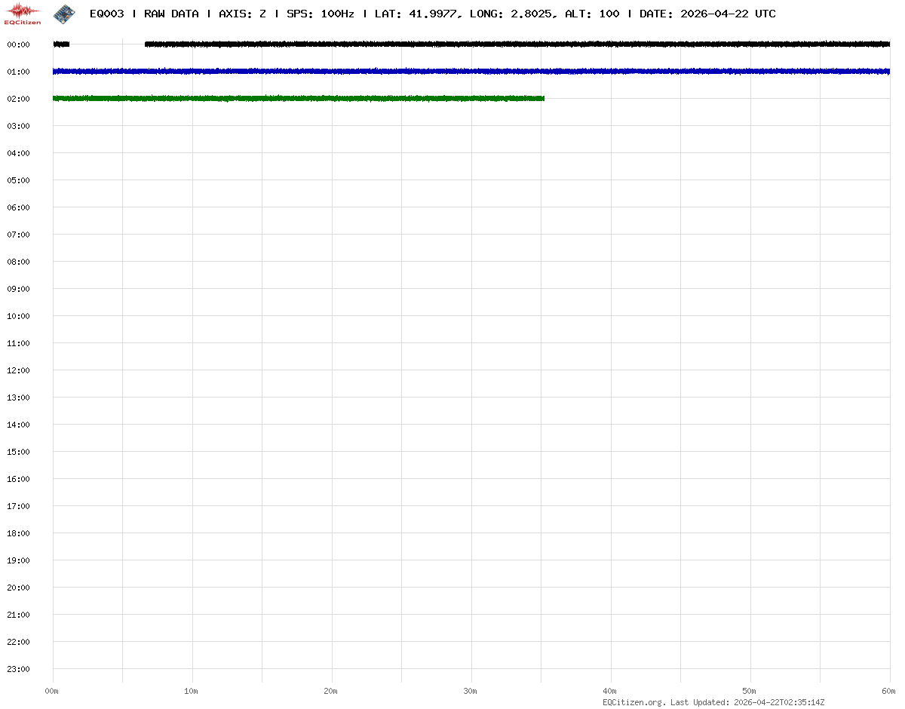Select the 12:00 hour row label

[18, 370]
